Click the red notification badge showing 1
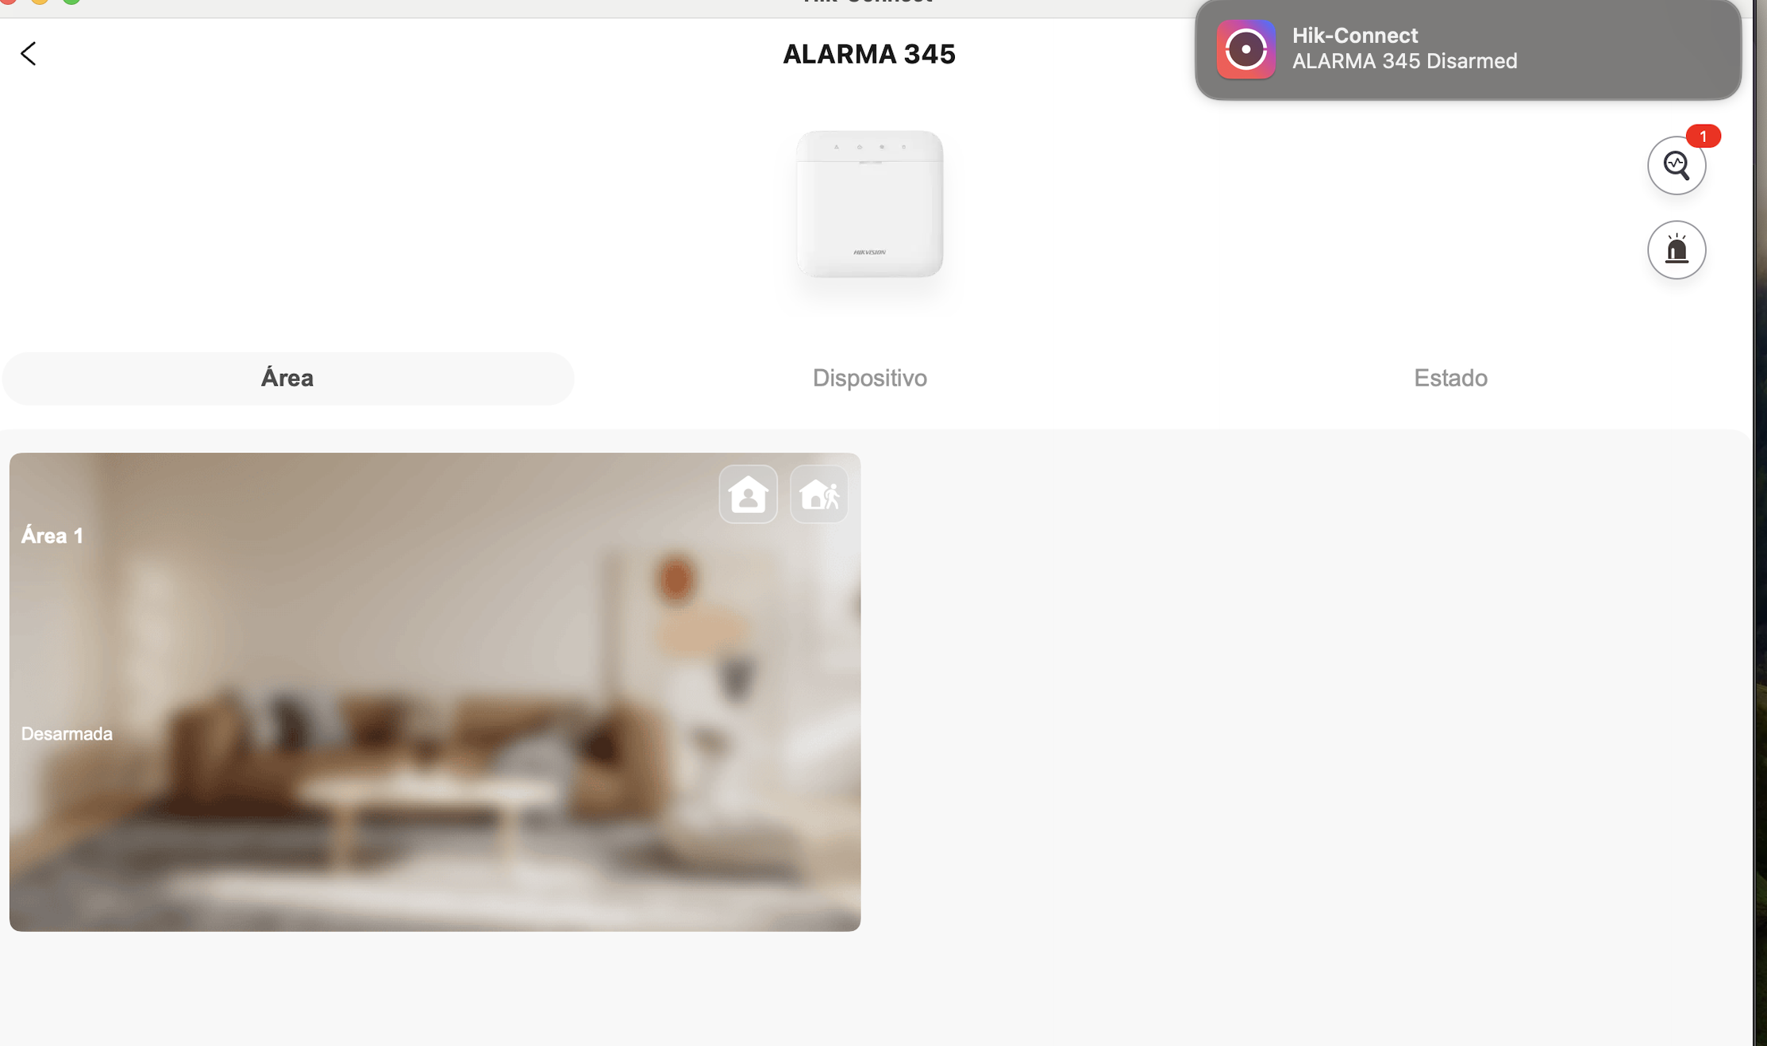Image resolution: width=1767 pixels, height=1046 pixels. (1703, 137)
